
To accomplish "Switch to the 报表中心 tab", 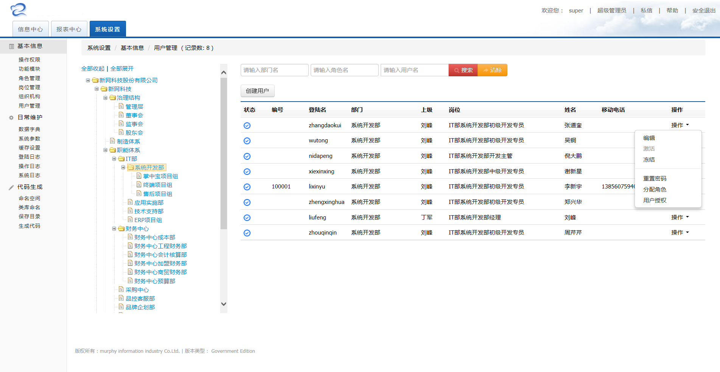I will [69, 29].
